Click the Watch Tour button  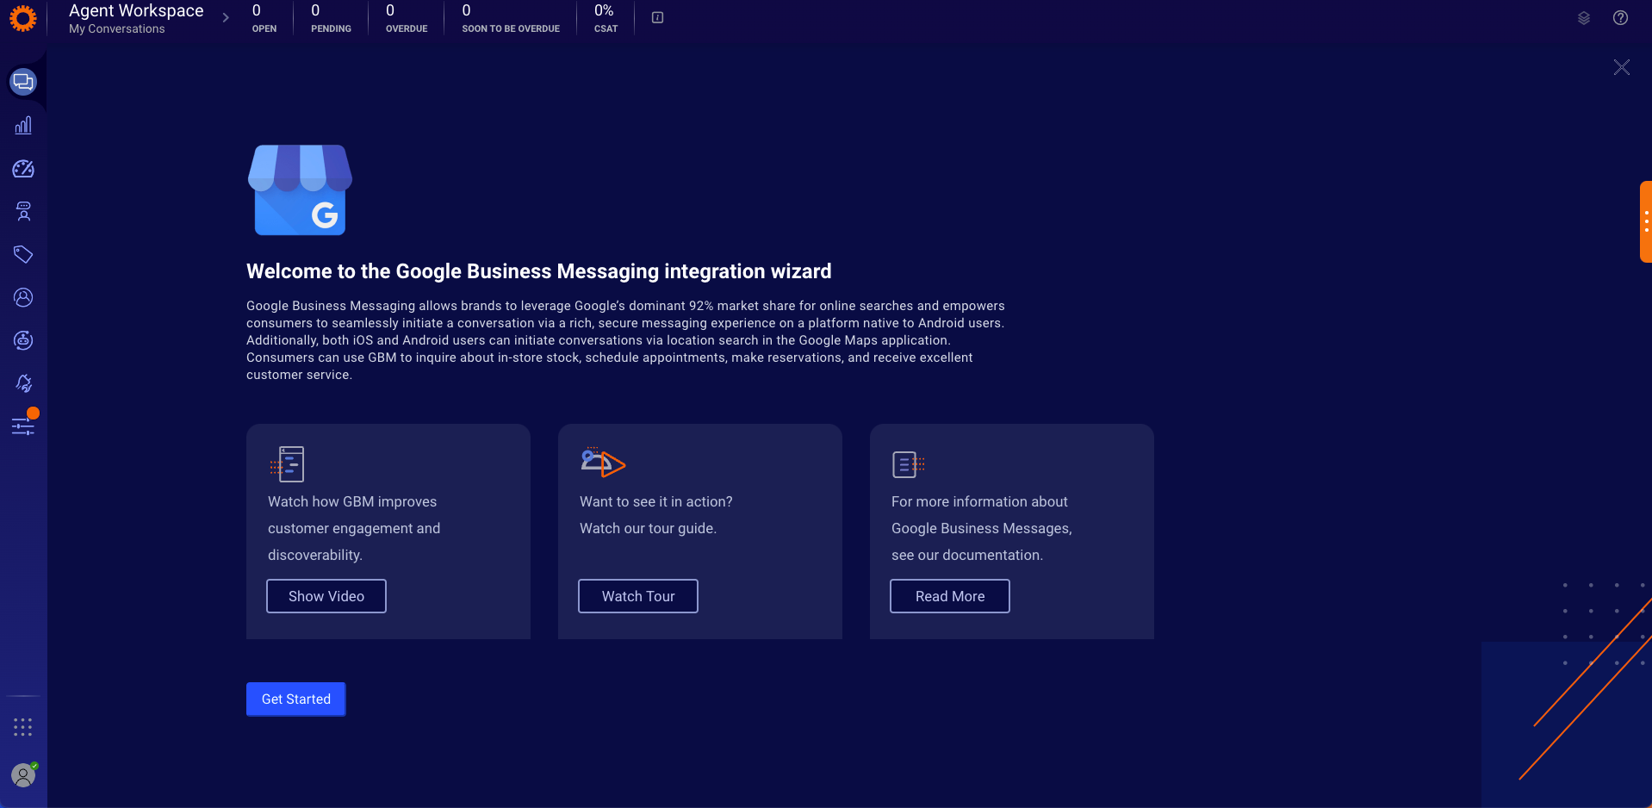(x=638, y=596)
